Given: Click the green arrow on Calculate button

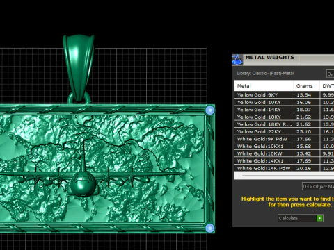Looking at the screenshot, I should (319, 218).
